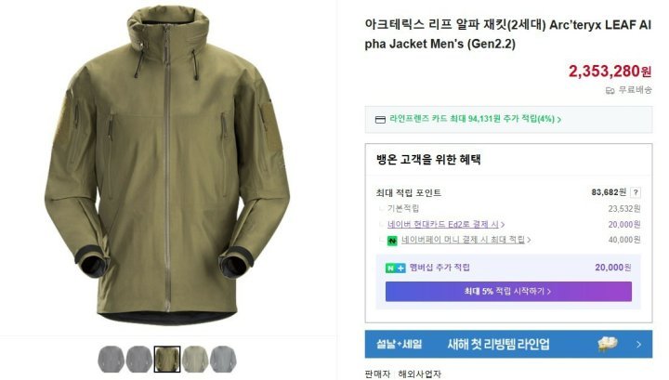Click the N+ membership badge icon
This screenshot has width=669, height=380.
click(x=395, y=268)
